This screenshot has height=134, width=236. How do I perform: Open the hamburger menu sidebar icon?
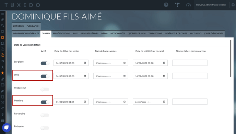[x=2, y=14]
